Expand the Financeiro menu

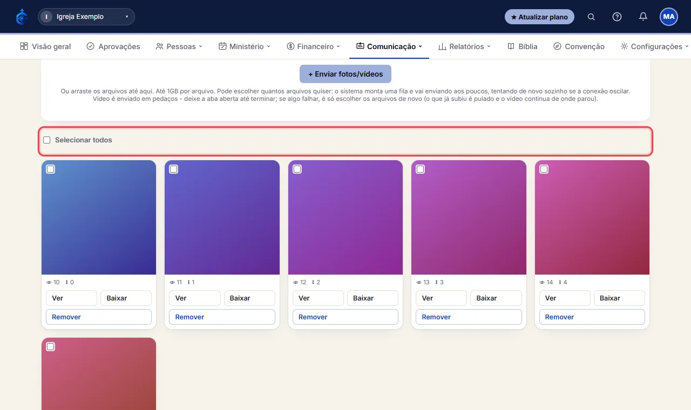click(314, 46)
